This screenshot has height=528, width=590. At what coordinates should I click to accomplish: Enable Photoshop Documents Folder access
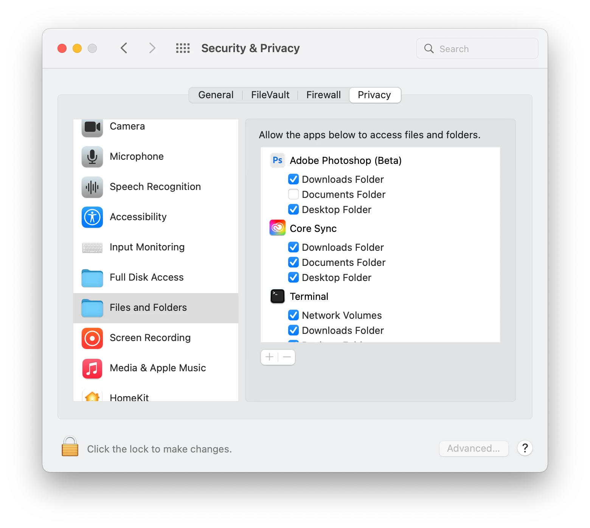point(293,194)
